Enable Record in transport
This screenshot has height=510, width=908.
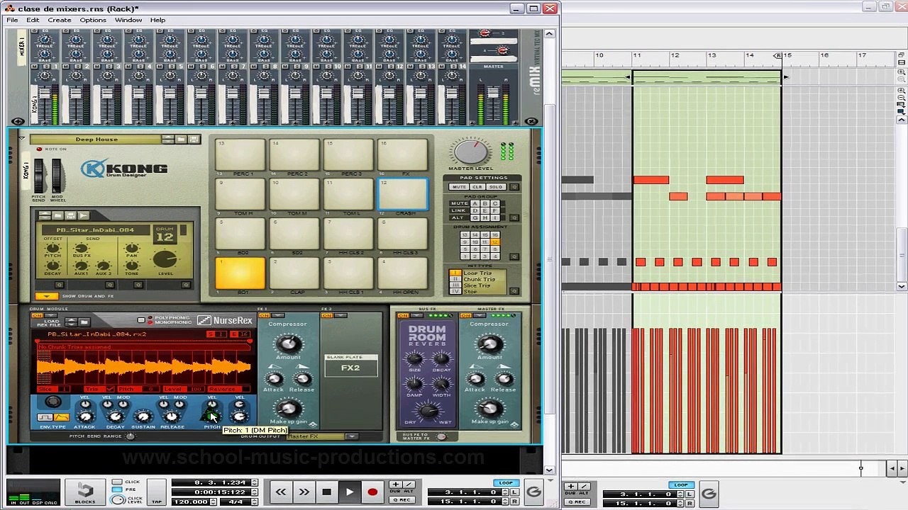click(x=372, y=492)
